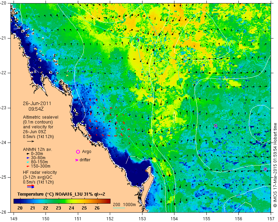Click the longitude axis label 153

click(142, 219)
